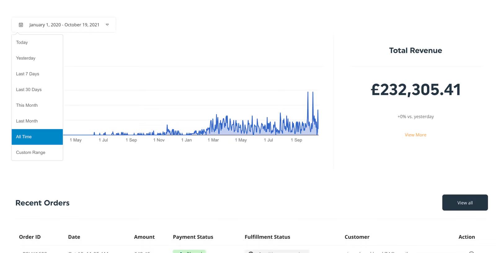The image size is (496, 253).
Task: Choose This Month from the list
Action: point(27,106)
